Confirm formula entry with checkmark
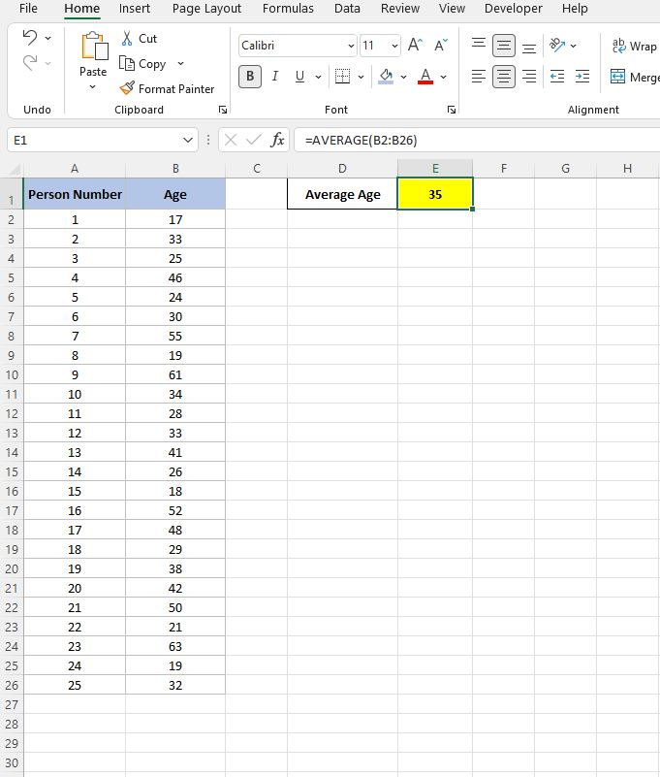 click(254, 141)
